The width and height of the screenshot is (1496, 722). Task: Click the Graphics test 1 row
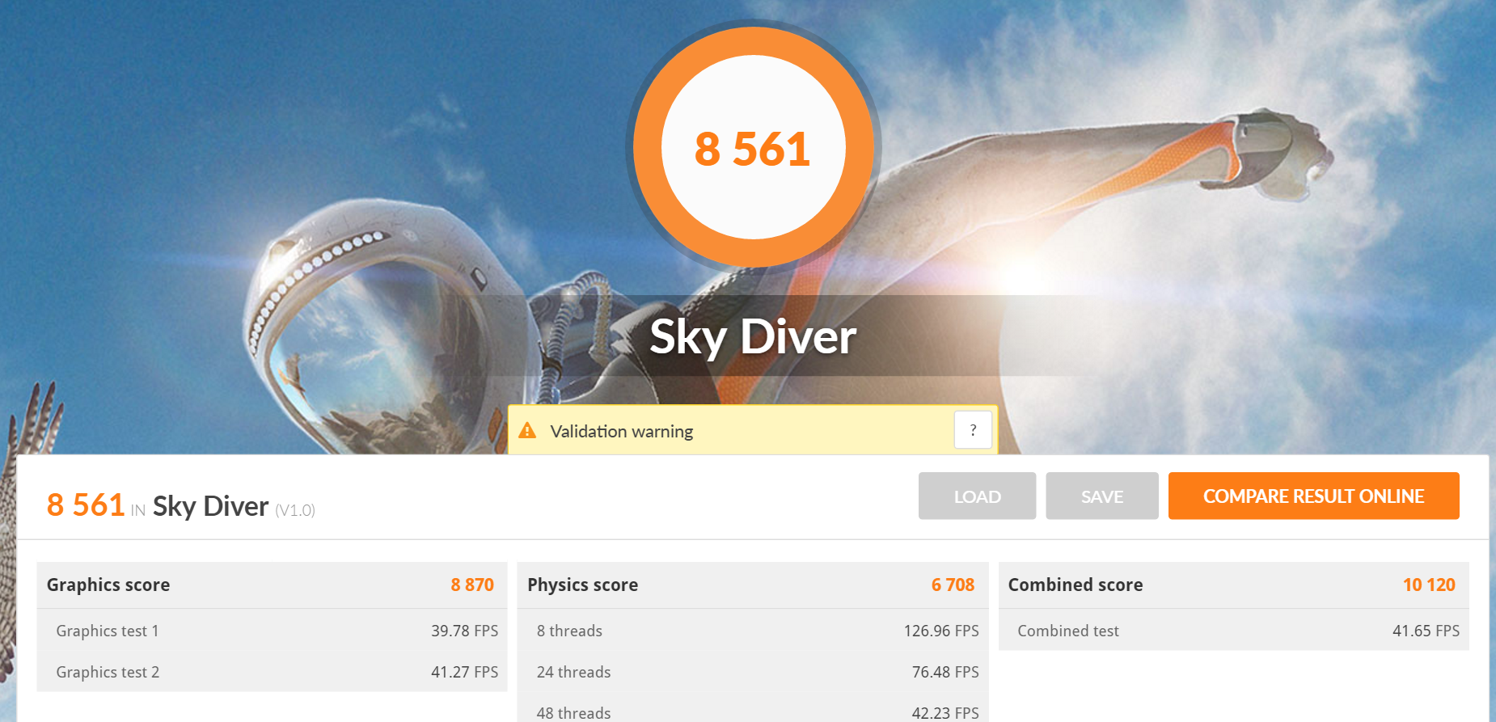(x=272, y=631)
